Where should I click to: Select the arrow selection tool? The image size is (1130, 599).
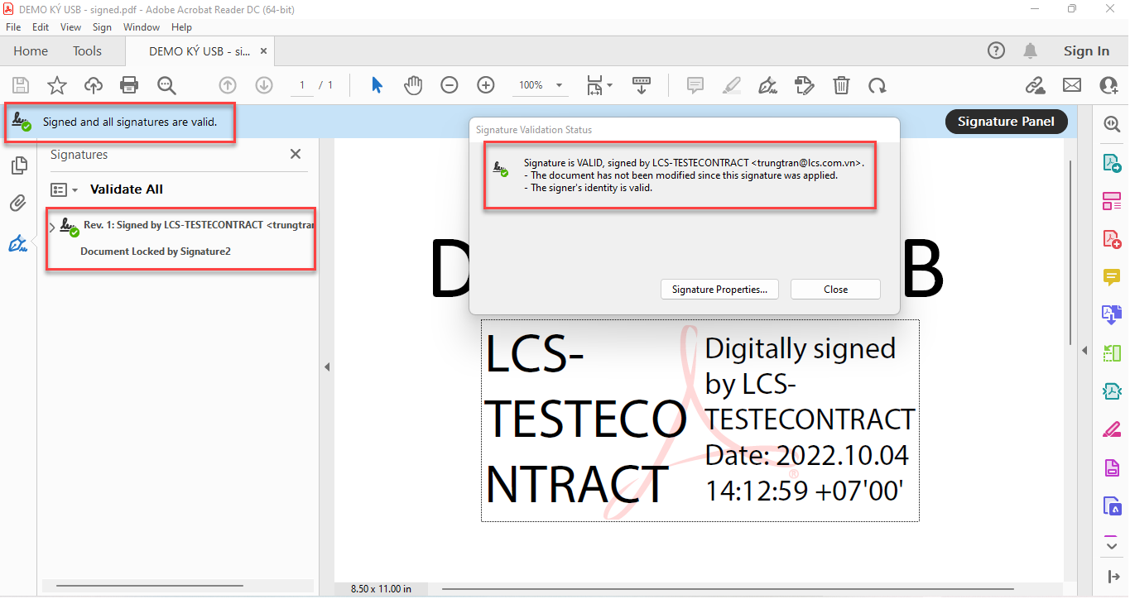(377, 85)
